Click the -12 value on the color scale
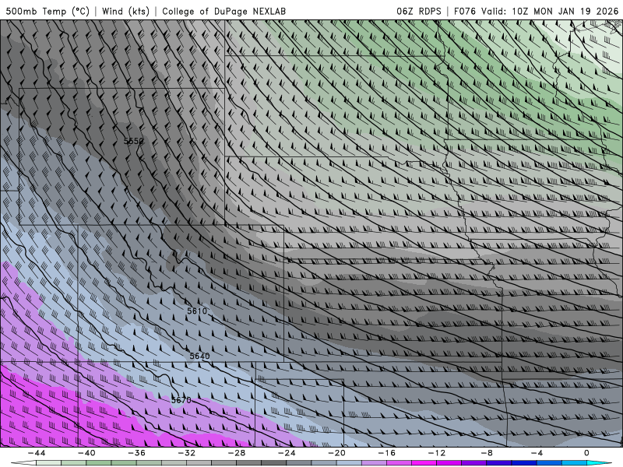 (437, 453)
